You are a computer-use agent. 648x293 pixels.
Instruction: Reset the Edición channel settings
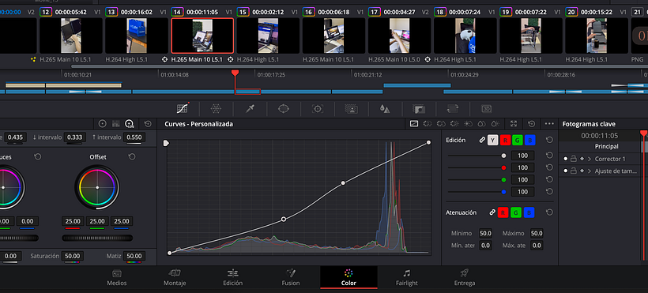(549, 140)
